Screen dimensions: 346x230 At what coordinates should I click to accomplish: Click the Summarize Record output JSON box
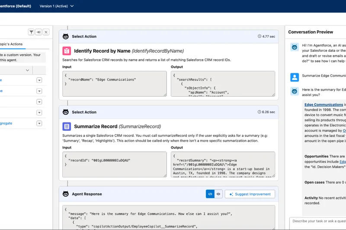coord(223,164)
